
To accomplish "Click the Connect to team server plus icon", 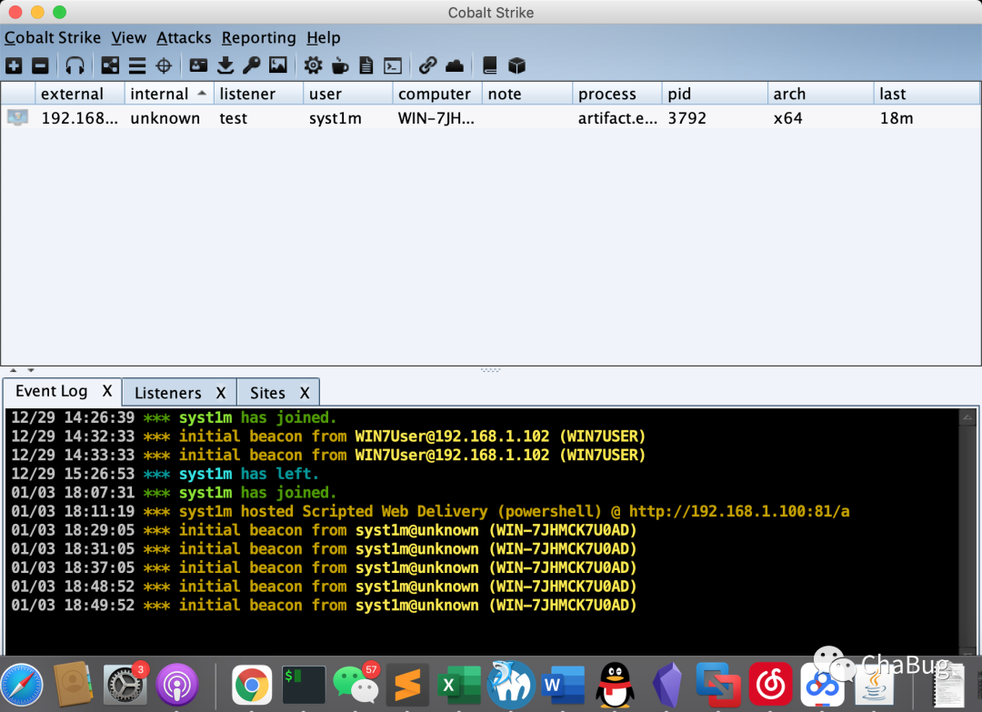I will 14,65.
